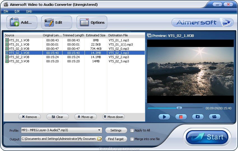
Task: Start the conversion
Action: 207,137
